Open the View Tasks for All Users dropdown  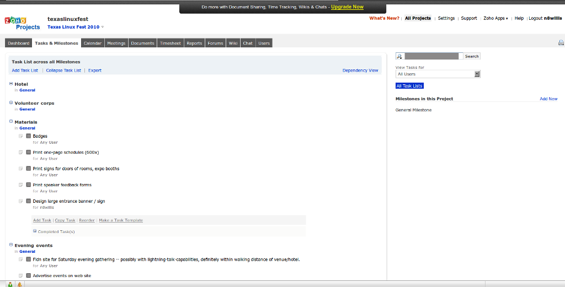[x=438, y=74]
